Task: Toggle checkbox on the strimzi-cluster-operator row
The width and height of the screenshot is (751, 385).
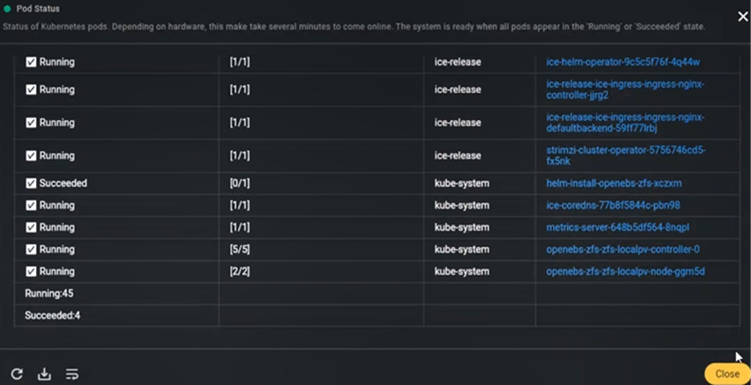Action: pos(31,156)
